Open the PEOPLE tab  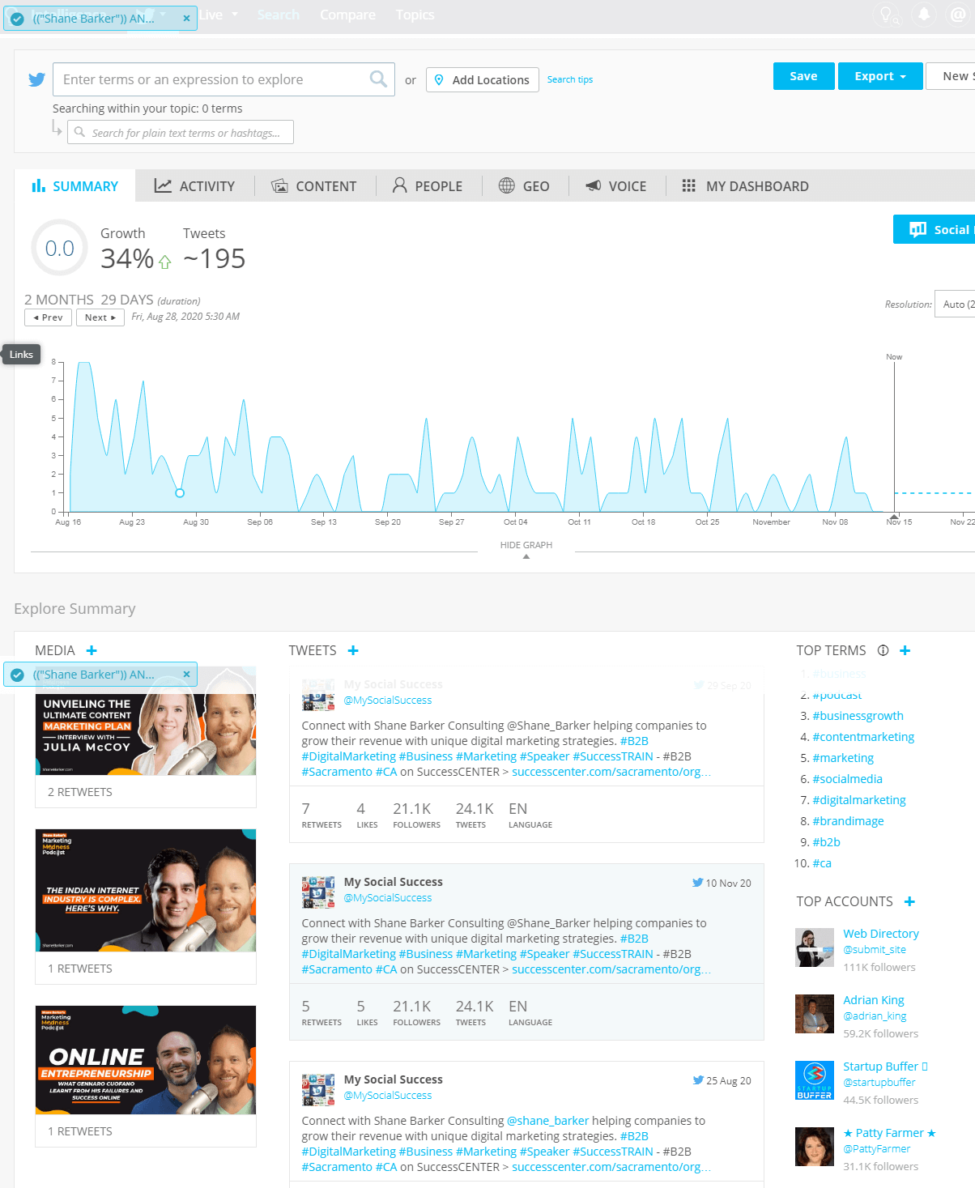coord(428,186)
